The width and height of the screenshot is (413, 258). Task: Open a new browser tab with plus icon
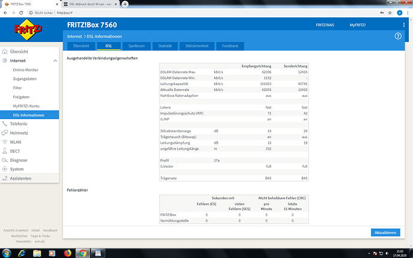(x=125, y=4)
